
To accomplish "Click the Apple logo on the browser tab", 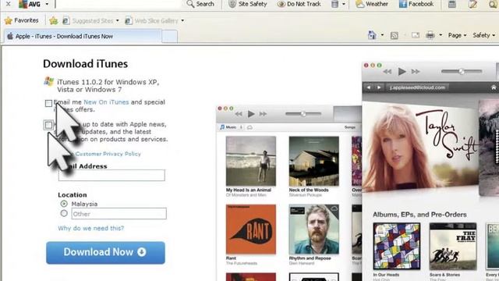I will coord(10,36).
